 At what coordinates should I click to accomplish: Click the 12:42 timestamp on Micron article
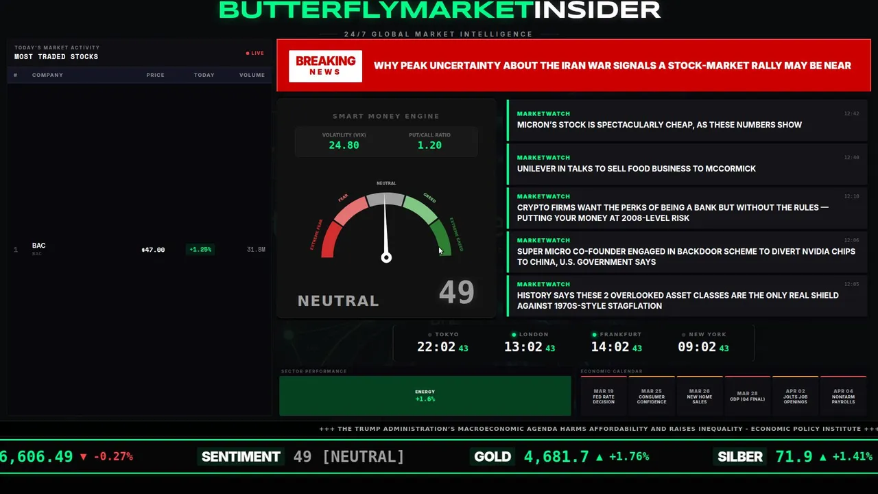(851, 114)
